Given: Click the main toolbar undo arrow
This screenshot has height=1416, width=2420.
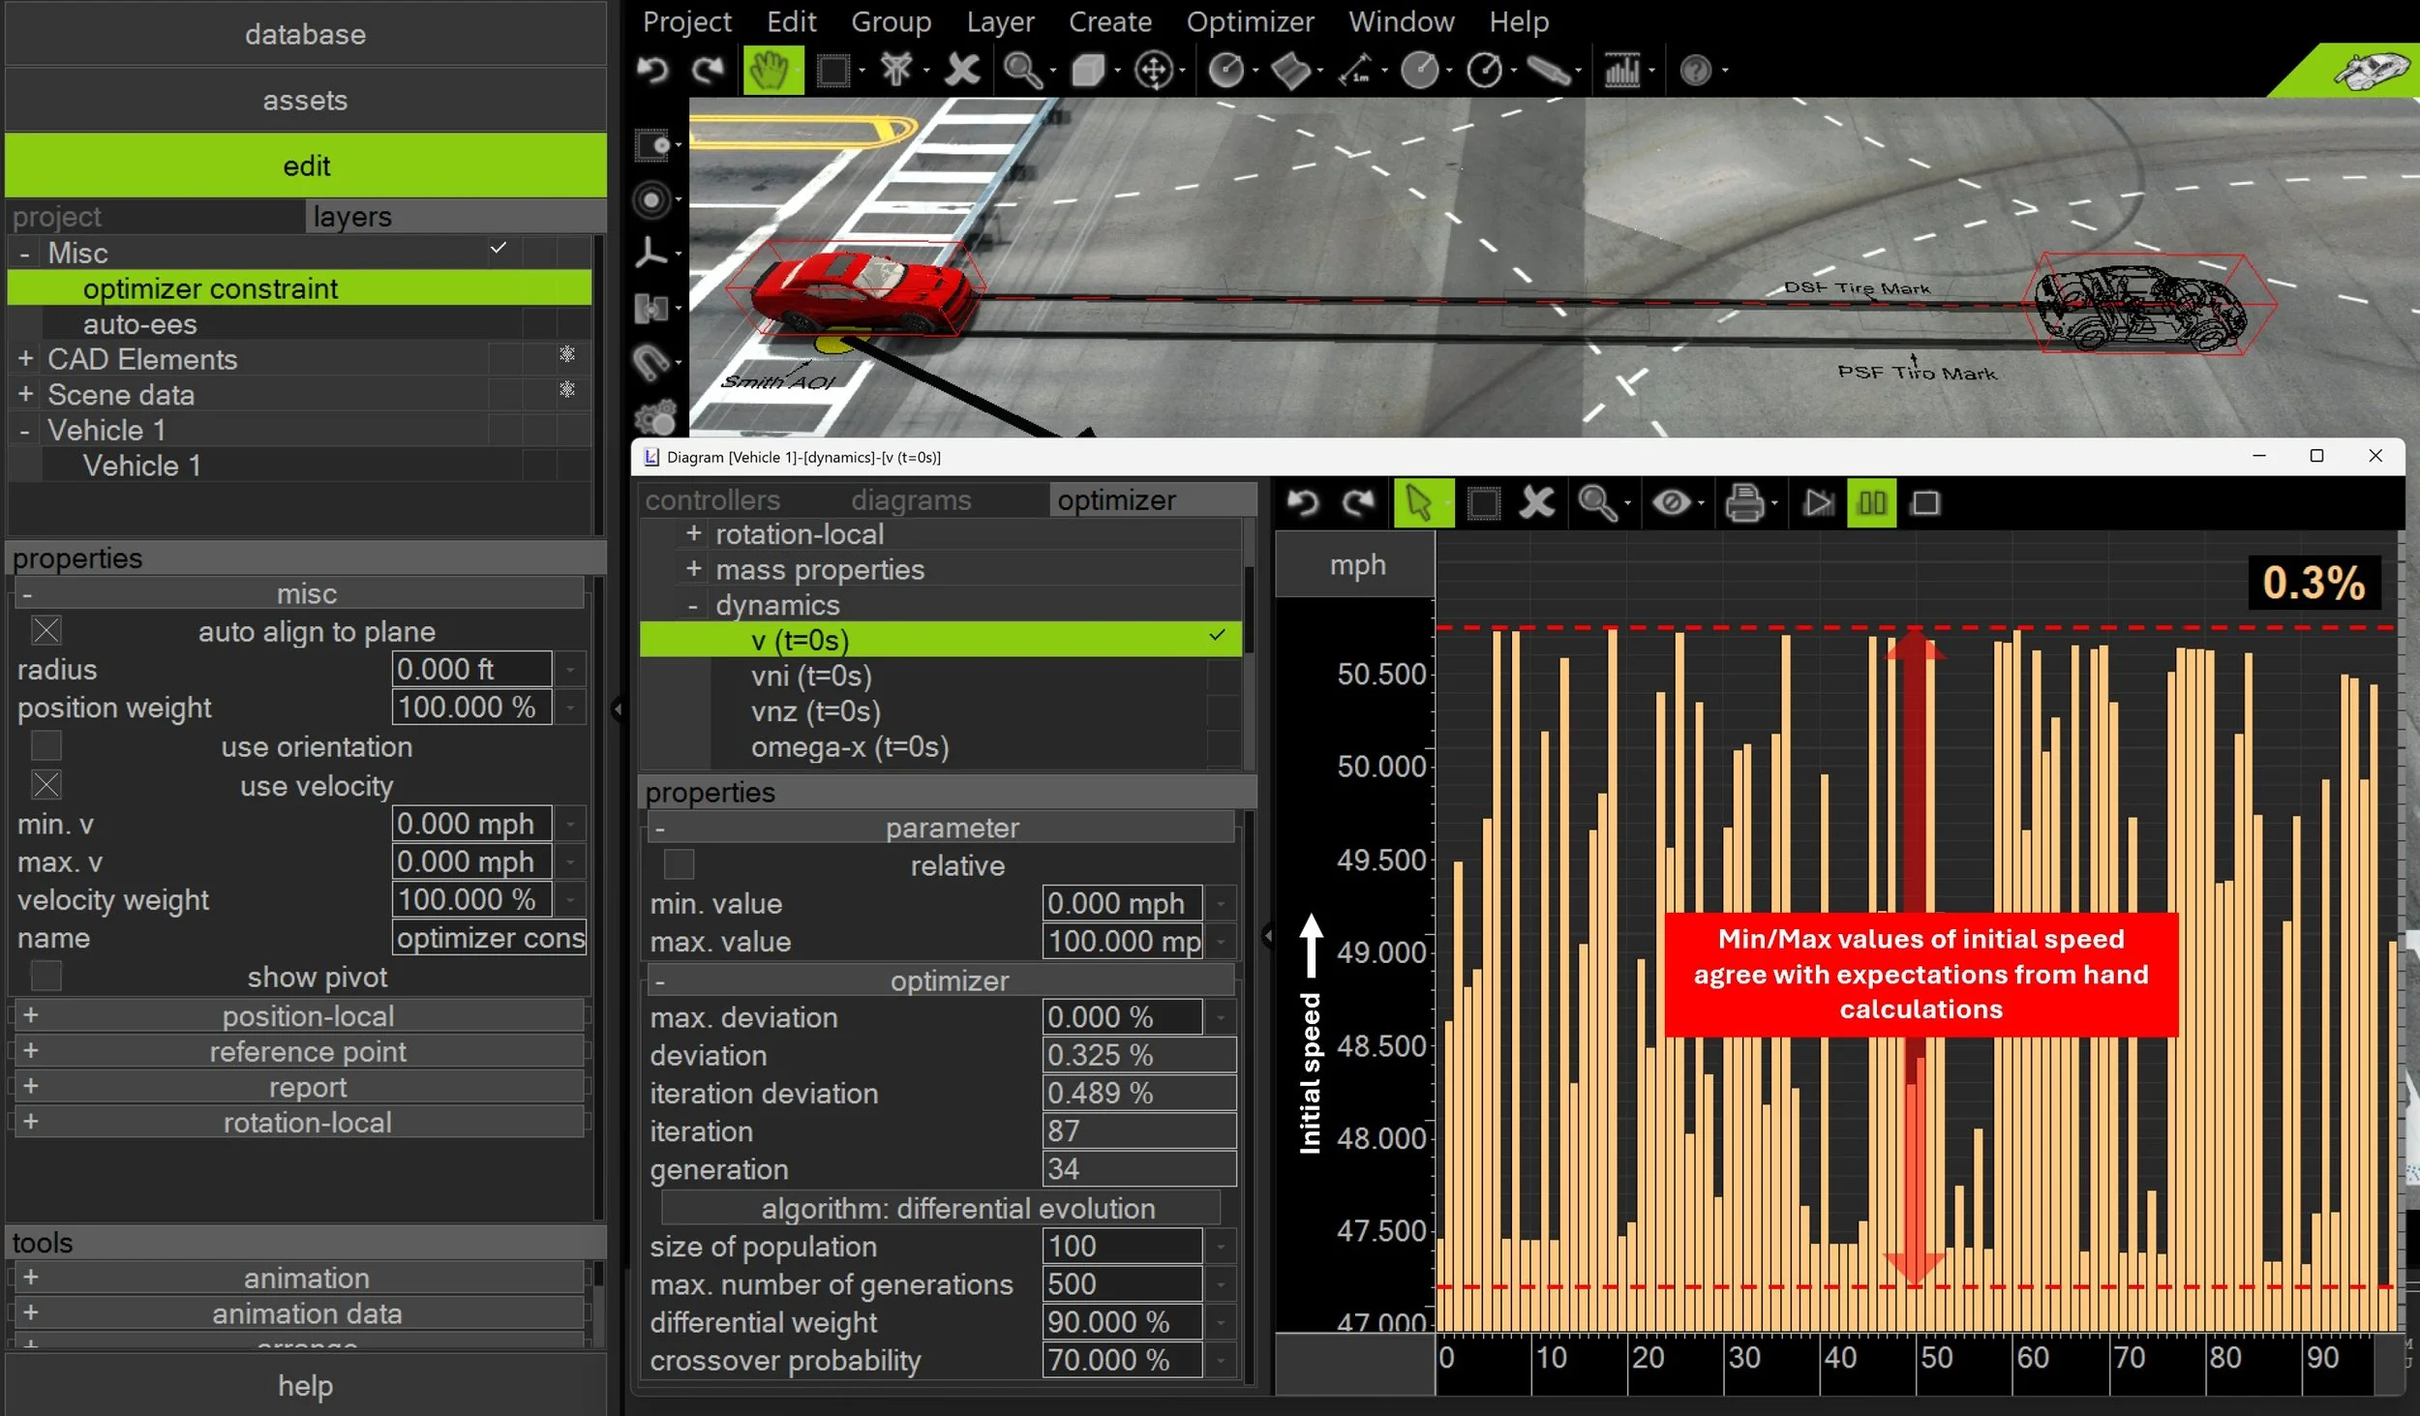Looking at the screenshot, I should pyautogui.click(x=654, y=70).
